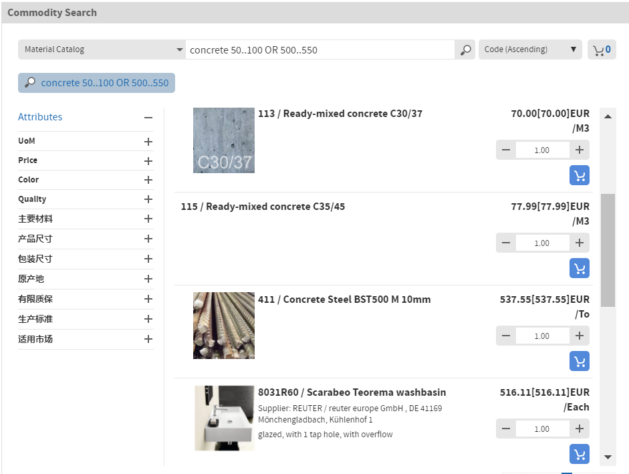Add Concrete Steel BST500 M 10mm to cart

click(x=580, y=361)
